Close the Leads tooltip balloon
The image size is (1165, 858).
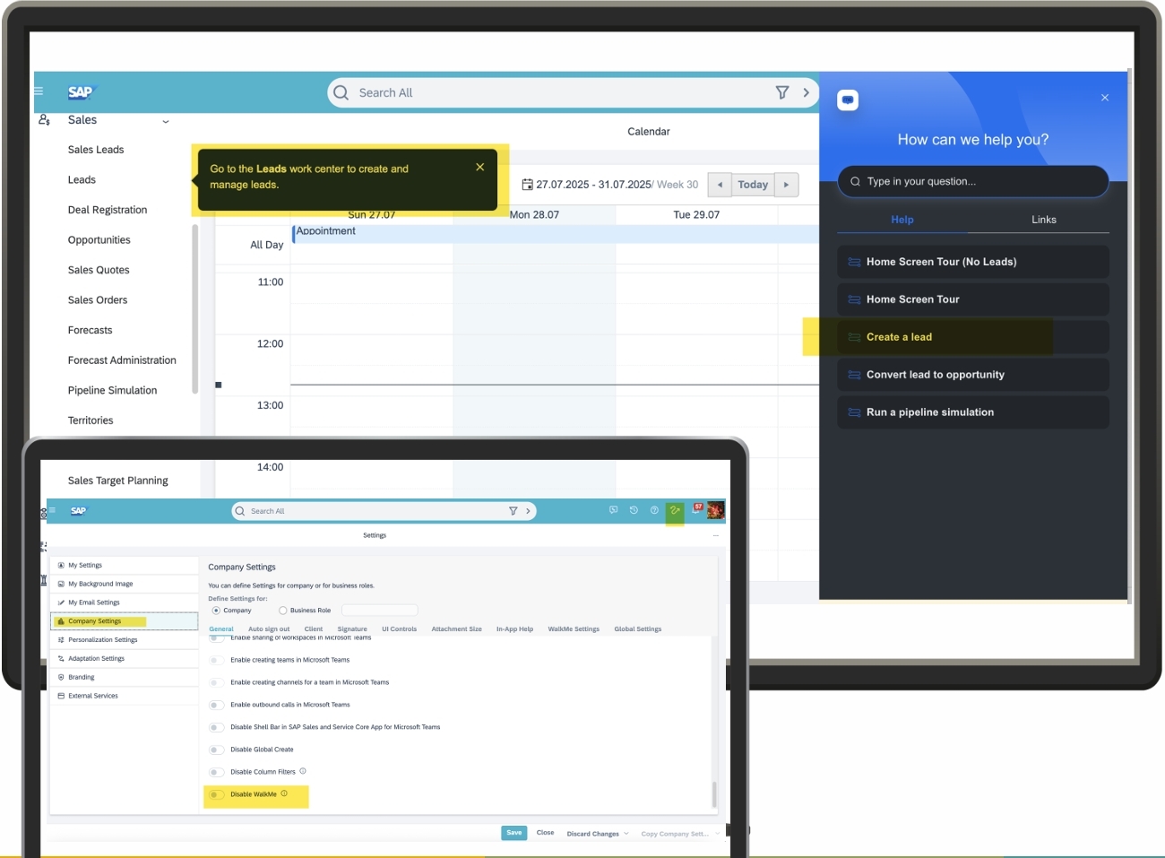click(480, 167)
